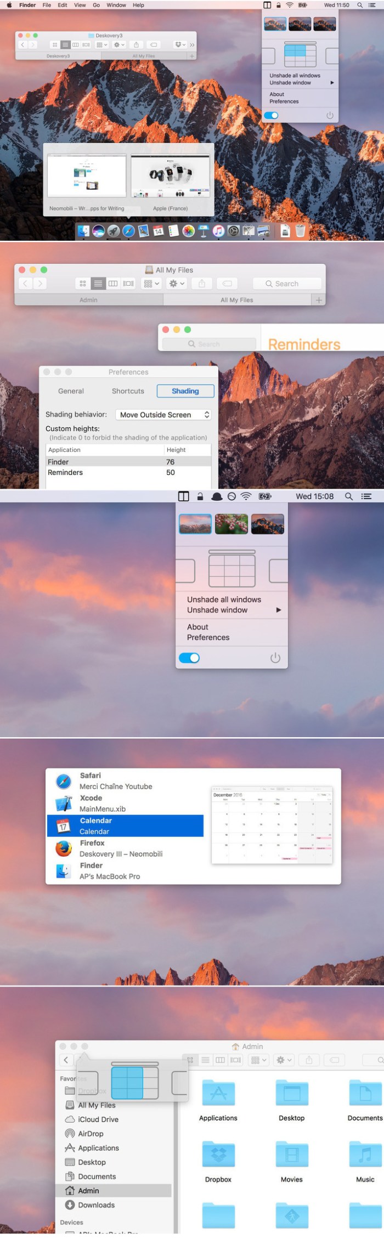Open the Movies folder in Admin window
Viewport: 384px width, 1239px height.
pos(292,1155)
